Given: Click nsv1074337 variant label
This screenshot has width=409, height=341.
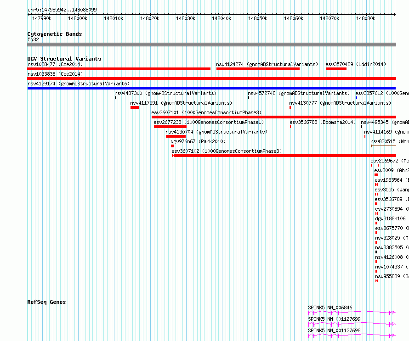Looking at the screenshot, I should pos(392,267).
